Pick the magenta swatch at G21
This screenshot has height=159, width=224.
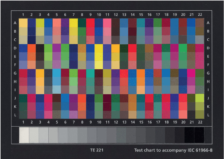(191, 73)
